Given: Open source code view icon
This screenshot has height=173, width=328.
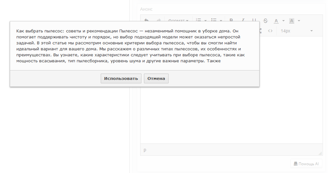Looking at the screenshot, I should 270,31.
